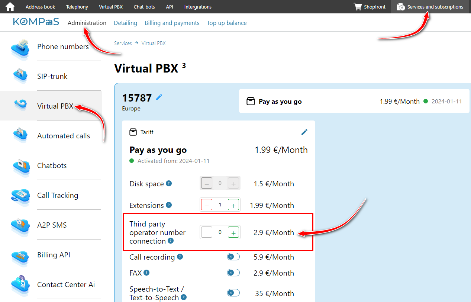Open the Telephony menu
The height and width of the screenshot is (302, 471).
coord(77,7)
